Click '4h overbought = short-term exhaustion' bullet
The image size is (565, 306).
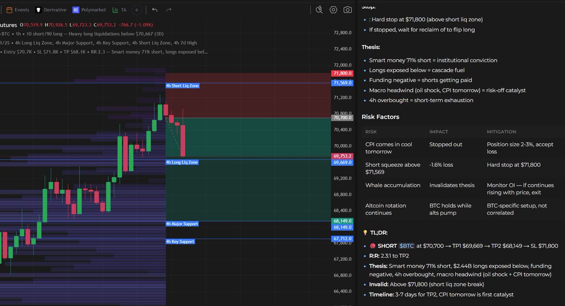(421, 100)
